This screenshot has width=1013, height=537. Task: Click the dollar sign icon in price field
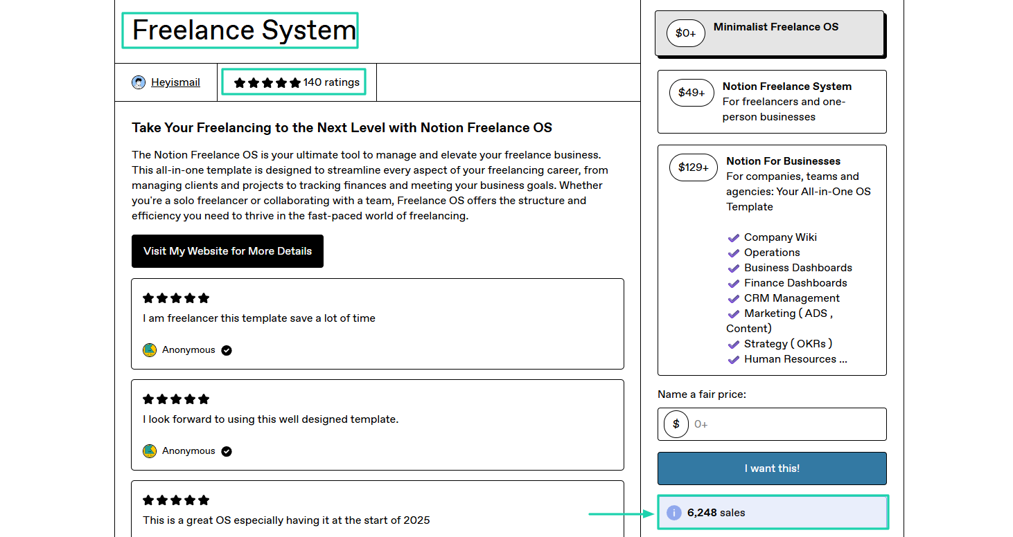pyautogui.click(x=676, y=424)
